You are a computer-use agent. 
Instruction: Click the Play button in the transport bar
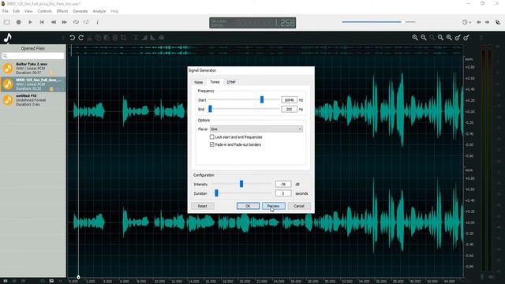(30, 22)
